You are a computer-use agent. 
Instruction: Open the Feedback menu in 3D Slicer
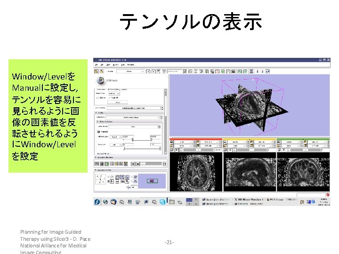coord(131,65)
